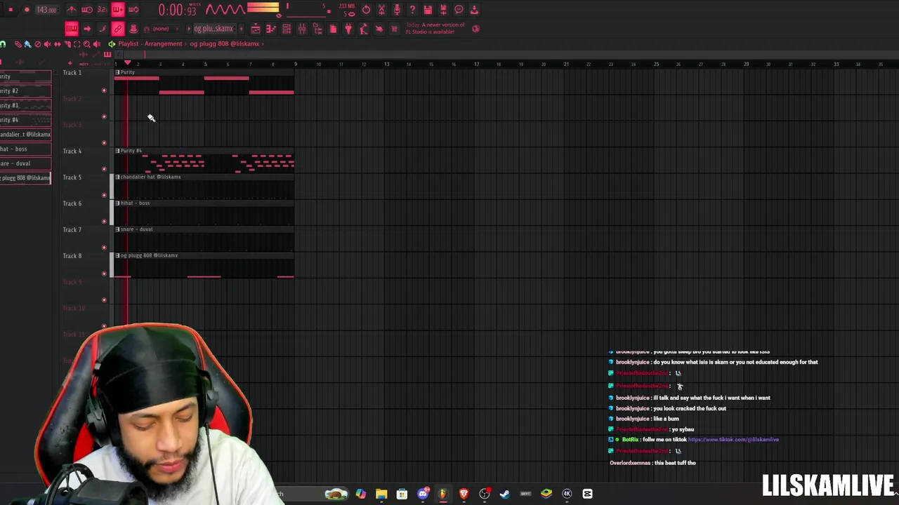Toggle typing keyboard to piano keyboard button
Image resolution: width=899 pixels, height=505 pixels.
[x=72, y=29]
